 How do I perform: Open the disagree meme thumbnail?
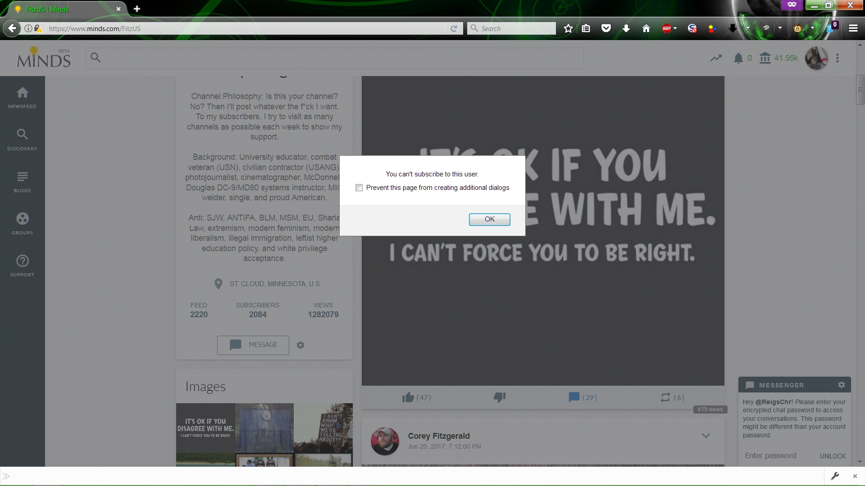(205, 428)
